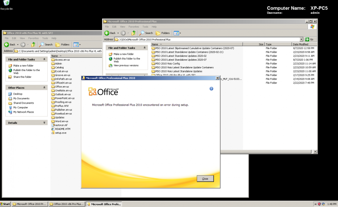Screen dimensions: 338x207
Task: Click the Start button on taskbar
Action: 6,204
